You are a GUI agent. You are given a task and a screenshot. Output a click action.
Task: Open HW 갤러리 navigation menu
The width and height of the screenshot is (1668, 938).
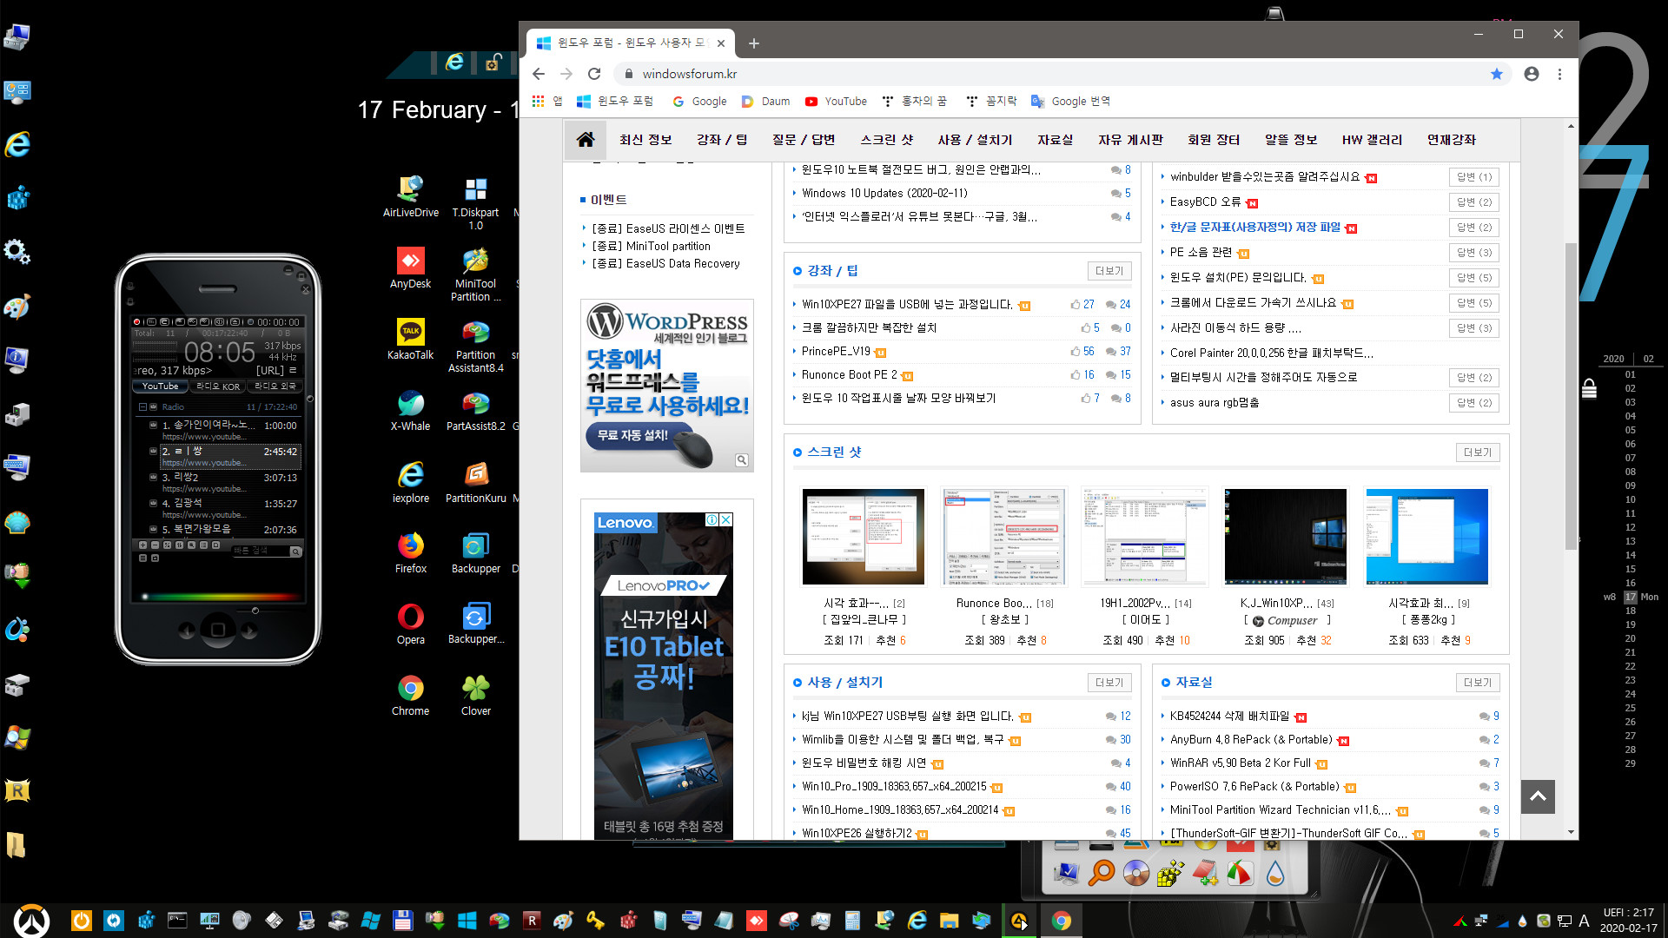click(x=1372, y=140)
